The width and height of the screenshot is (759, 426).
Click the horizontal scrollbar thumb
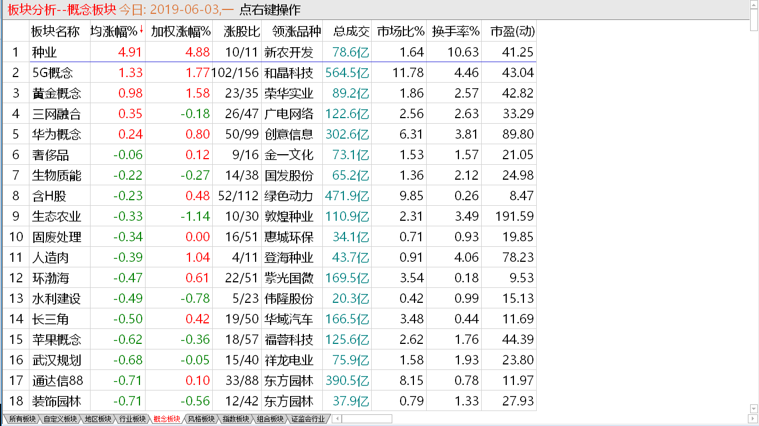[367, 419]
